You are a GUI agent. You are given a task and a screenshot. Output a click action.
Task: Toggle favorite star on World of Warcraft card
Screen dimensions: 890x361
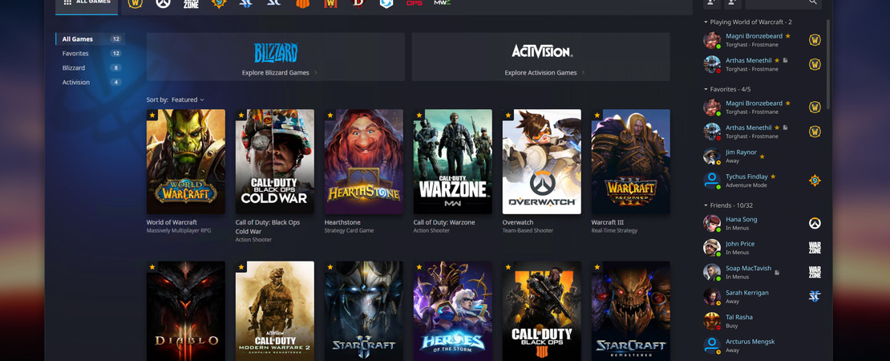point(152,115)
